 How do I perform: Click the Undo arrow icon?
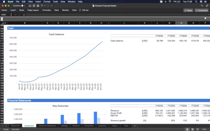coord(42,6)
